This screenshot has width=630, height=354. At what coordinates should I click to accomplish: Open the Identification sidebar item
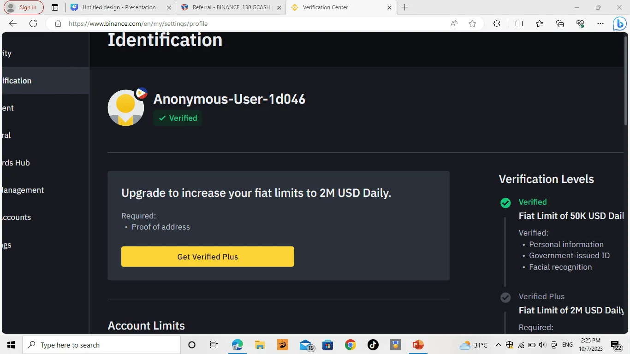(45, 81)
